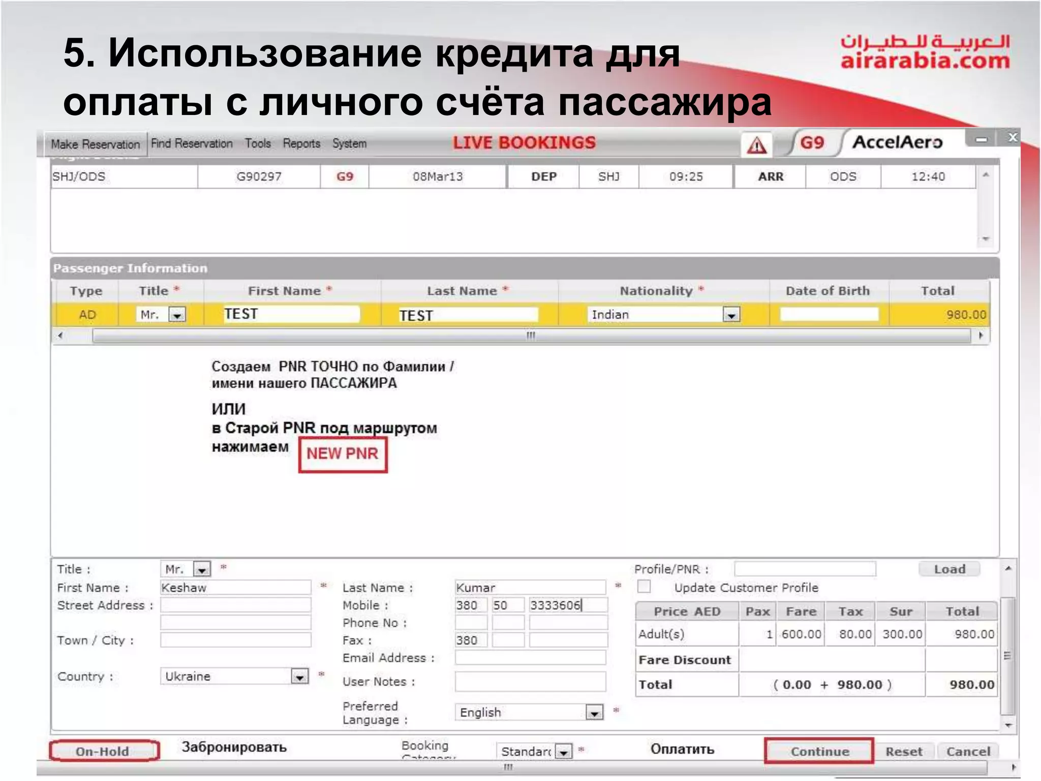Click flight list scroll up arrow

click(x=986, y=175)
